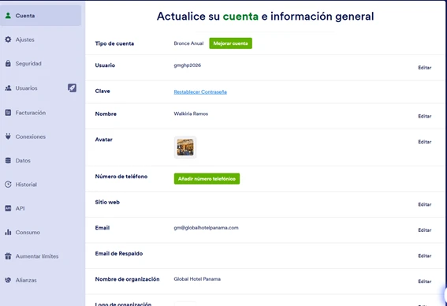The height and width of the screenshot is (306, 447).
Task: Click the Alianzas handshake icon
Action: (8, 280)
